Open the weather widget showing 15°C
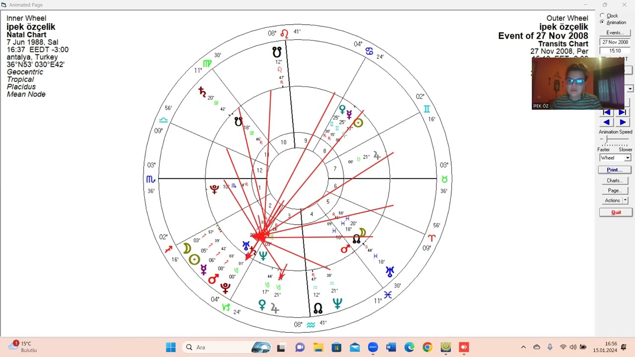The image size is (635, 357). click(22, 347)
